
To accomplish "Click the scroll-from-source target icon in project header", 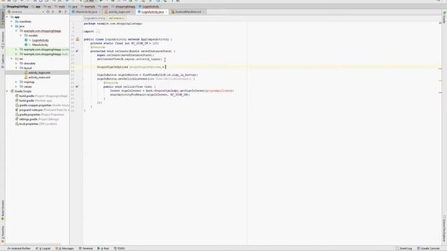I will 48,12.
